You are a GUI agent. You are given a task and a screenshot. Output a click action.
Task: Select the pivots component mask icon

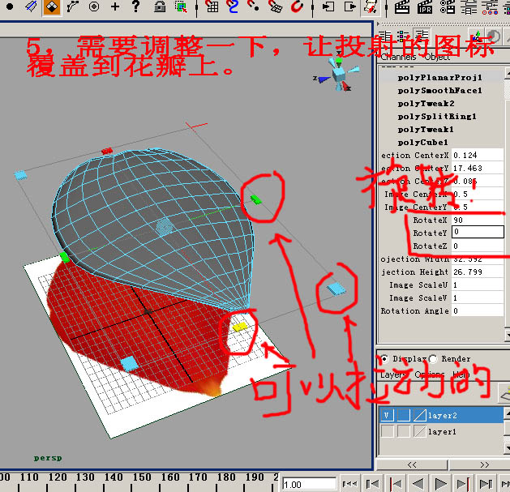coord(94,6)
